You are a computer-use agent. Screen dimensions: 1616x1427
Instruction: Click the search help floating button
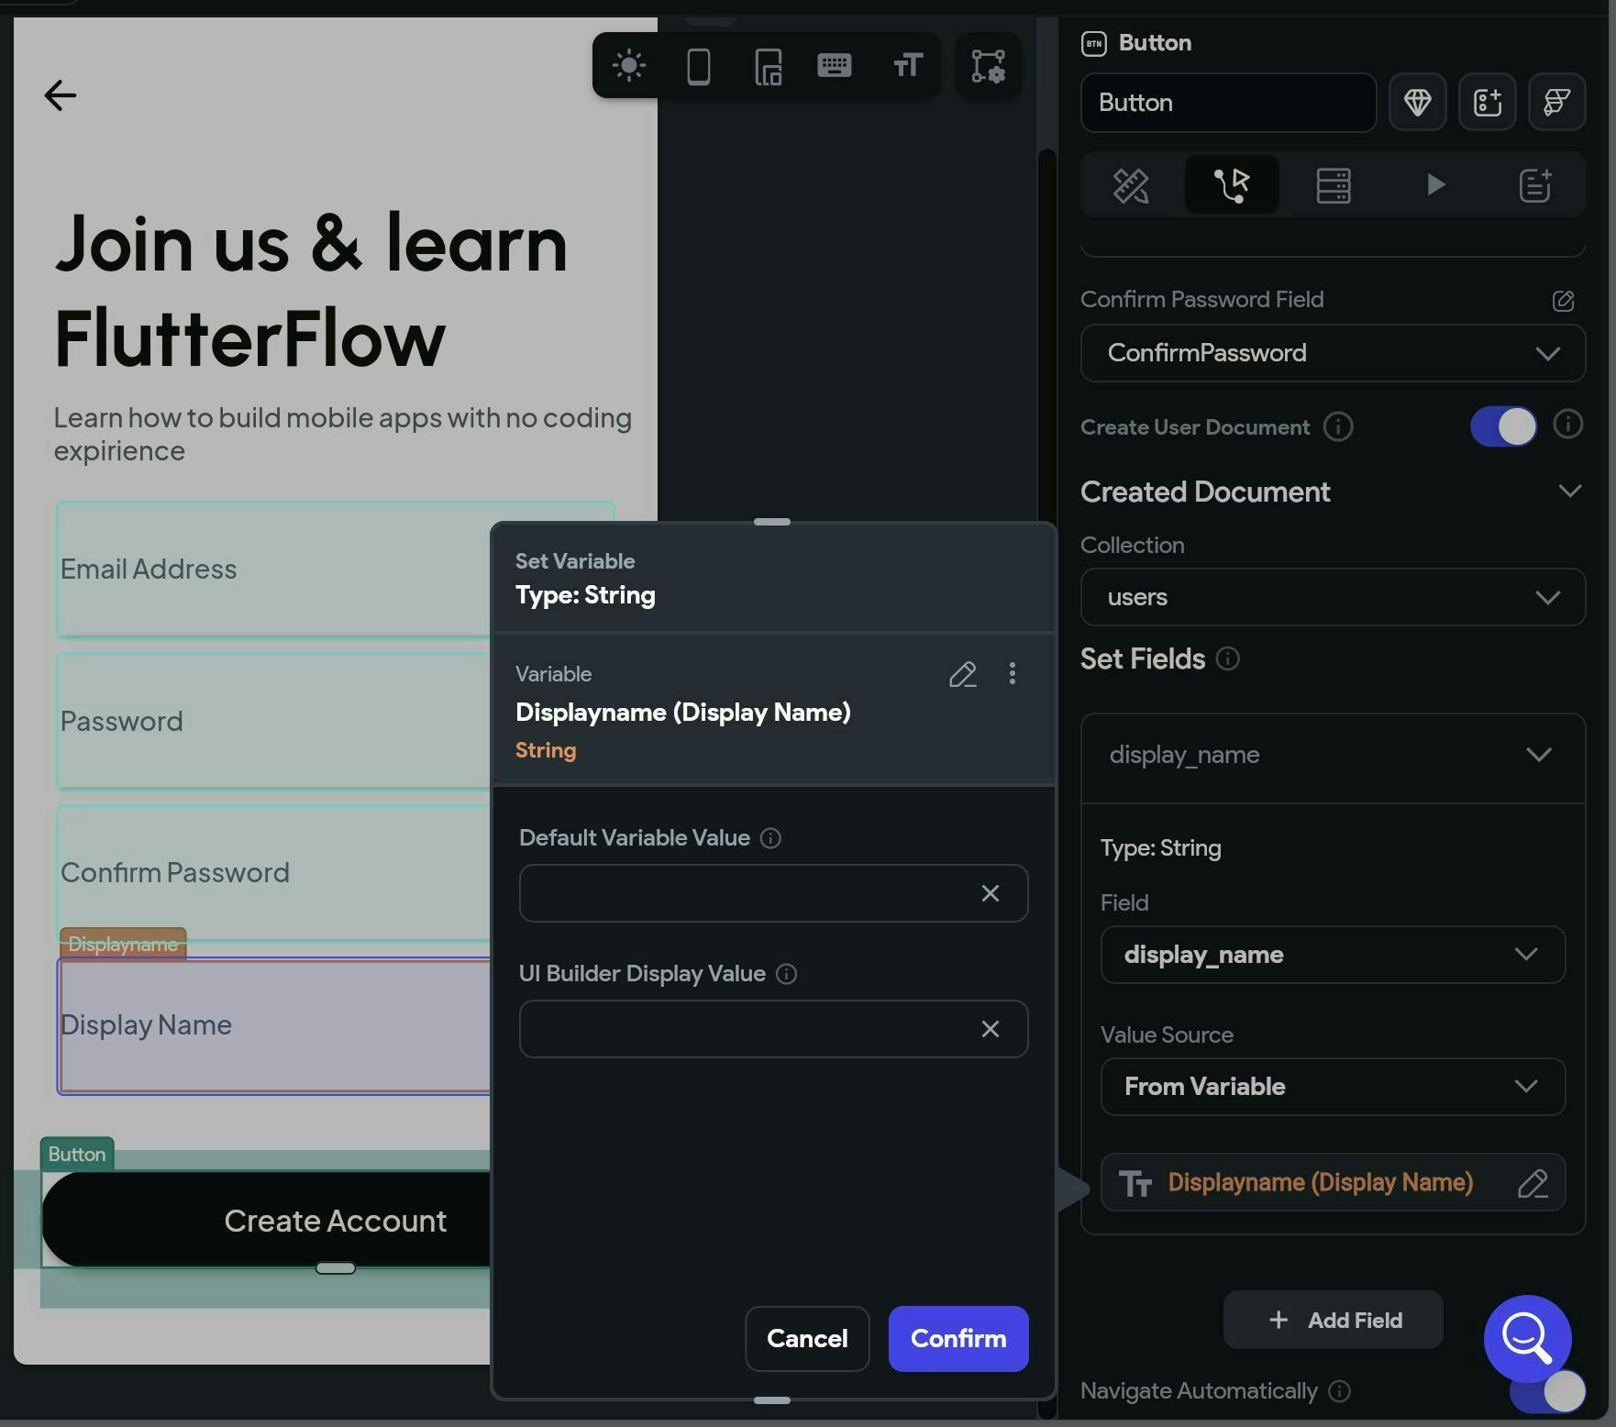pyautogui.click(x=1528, y=1339)
